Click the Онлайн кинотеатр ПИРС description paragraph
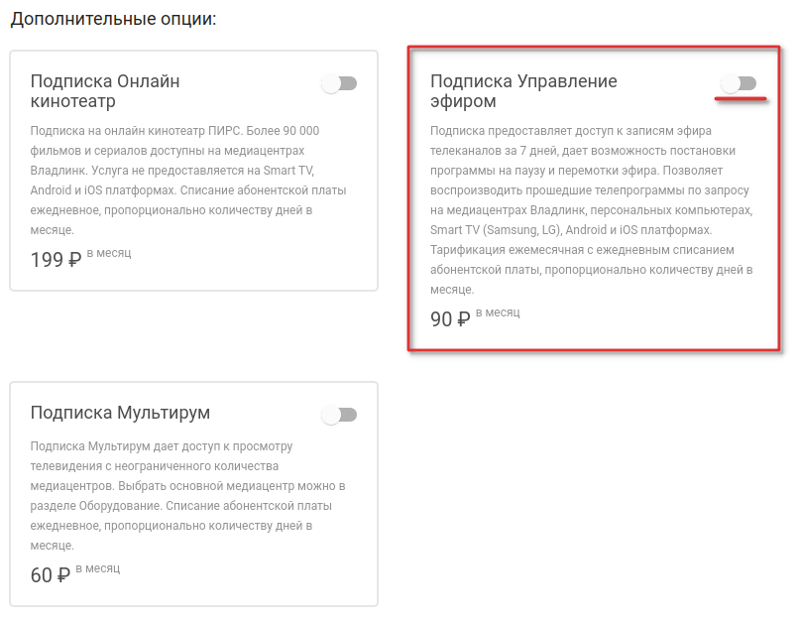The image size is (800, 622). pos(188,181)
